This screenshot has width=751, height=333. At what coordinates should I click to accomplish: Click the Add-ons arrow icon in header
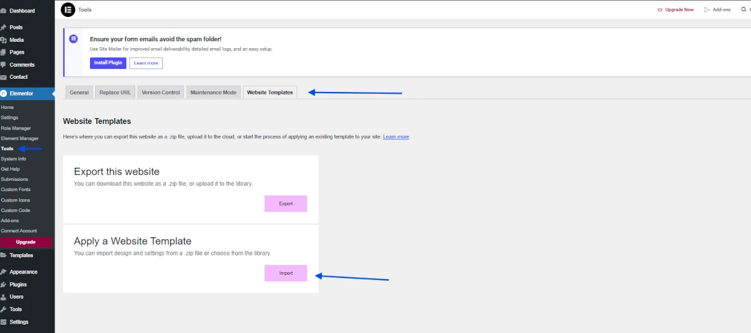707,9
